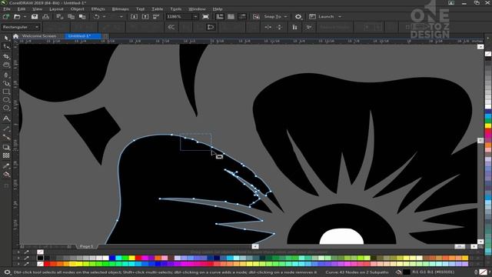The width and height of the screenshot is (492, 277).
Task: Select the Connector tool
Action: click(6, 137)
